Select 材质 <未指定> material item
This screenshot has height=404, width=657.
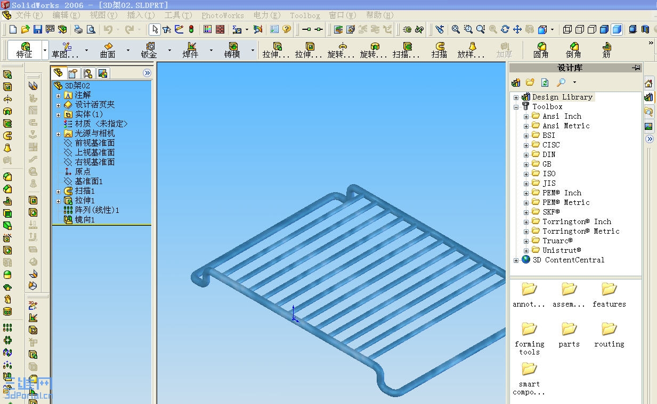pos(95,123)
